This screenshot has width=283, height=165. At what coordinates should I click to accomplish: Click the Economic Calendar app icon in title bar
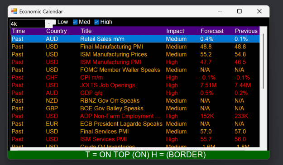14,11
